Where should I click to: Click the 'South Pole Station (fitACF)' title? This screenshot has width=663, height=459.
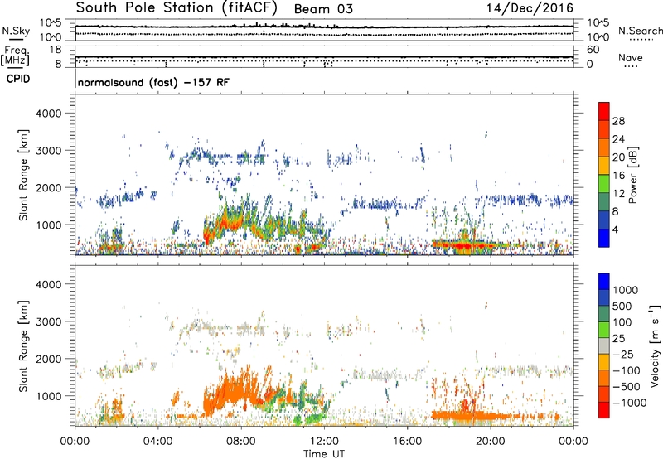pyautogui.click(x=177, y=8)
